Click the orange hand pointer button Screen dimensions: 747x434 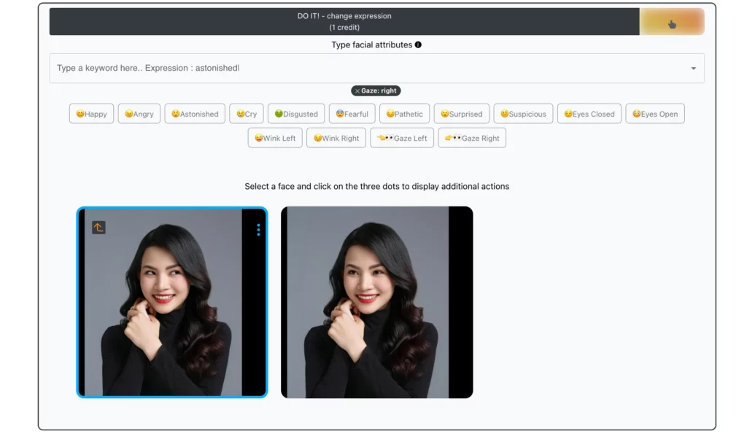[672, 22]
